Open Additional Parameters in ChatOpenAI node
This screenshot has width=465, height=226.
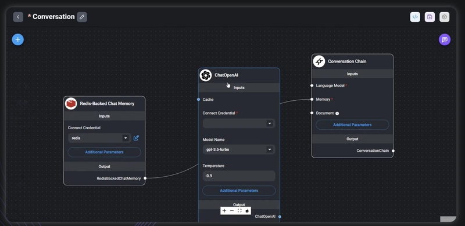pyautogui.click(x=239, y=191)
